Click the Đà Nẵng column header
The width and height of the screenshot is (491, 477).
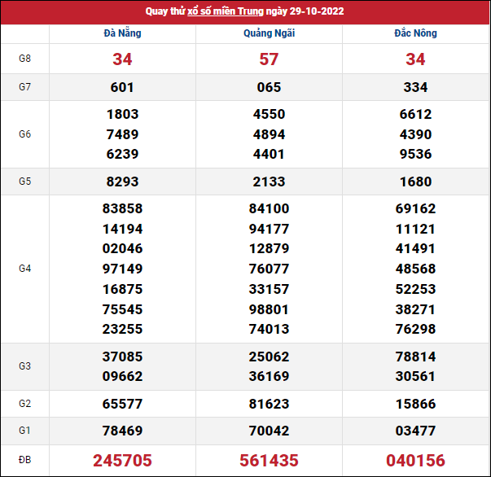(x=122, y=33)
